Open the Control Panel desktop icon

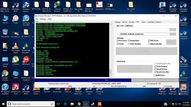pyautogui.click(x=5, y=62)
